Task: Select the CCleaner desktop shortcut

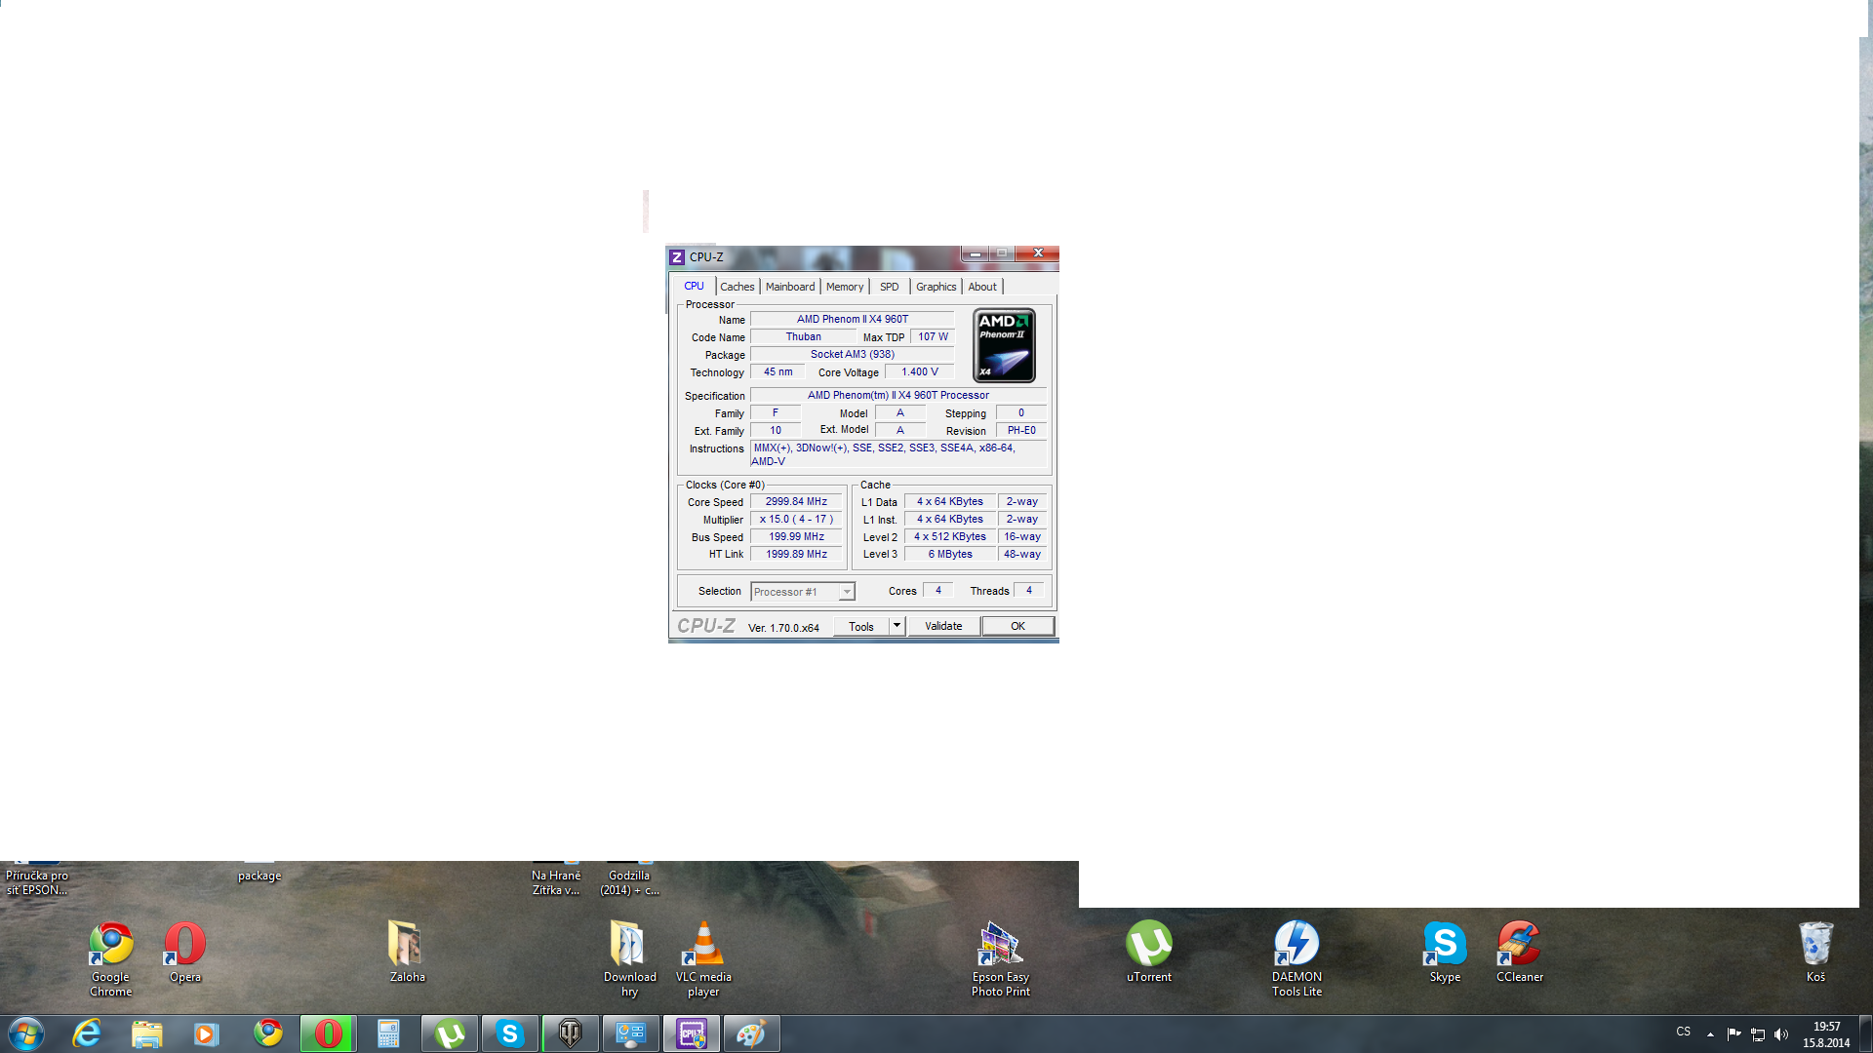Action: click(1520, 952)
